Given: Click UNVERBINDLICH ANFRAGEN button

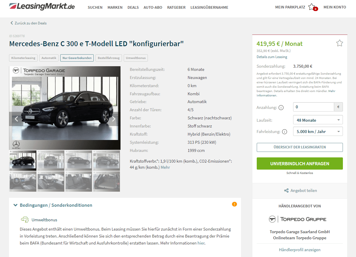Looking at the screenshot, I should click(x=300, y=163).
